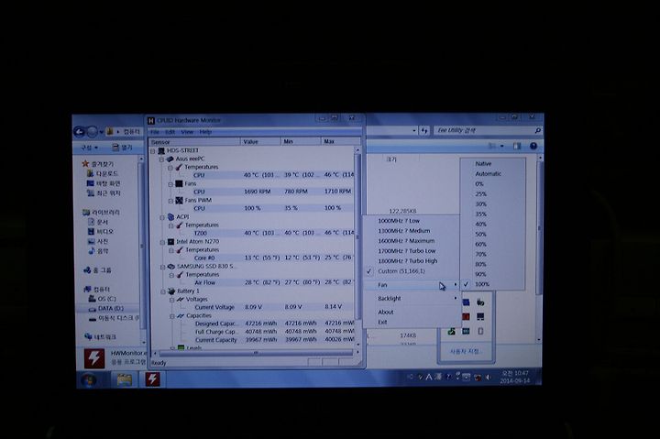Click the Intel Atom N270 chip icon
Screen dimensions: 660x439
coord(170,242)
